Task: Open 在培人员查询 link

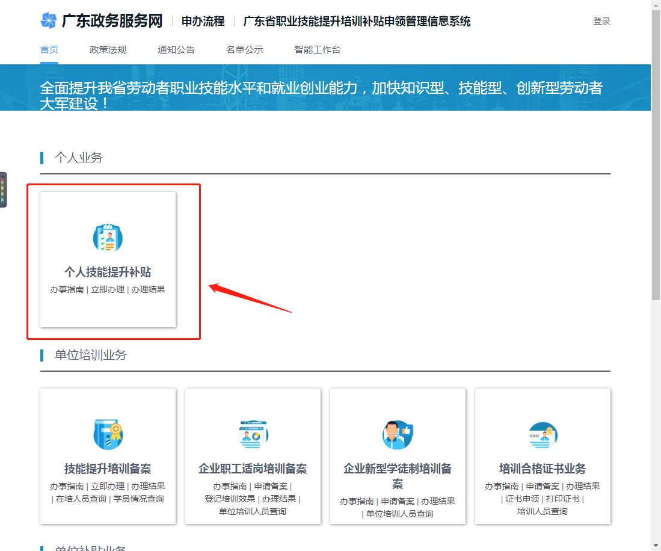Action: tap(81, 499)
